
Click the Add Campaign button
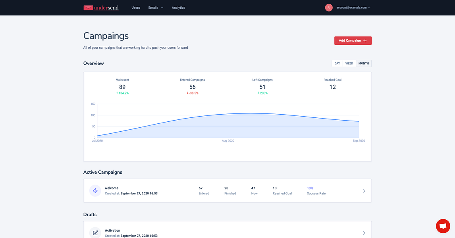[353, 40]
